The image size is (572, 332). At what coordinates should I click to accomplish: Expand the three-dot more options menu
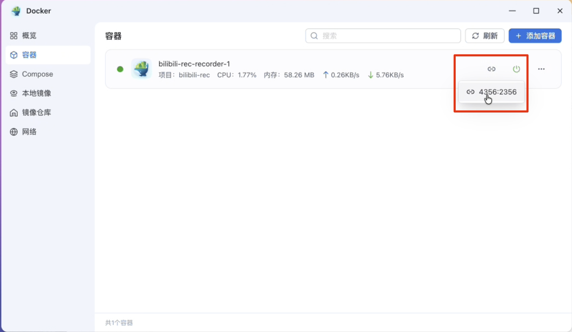coord(541,69)
